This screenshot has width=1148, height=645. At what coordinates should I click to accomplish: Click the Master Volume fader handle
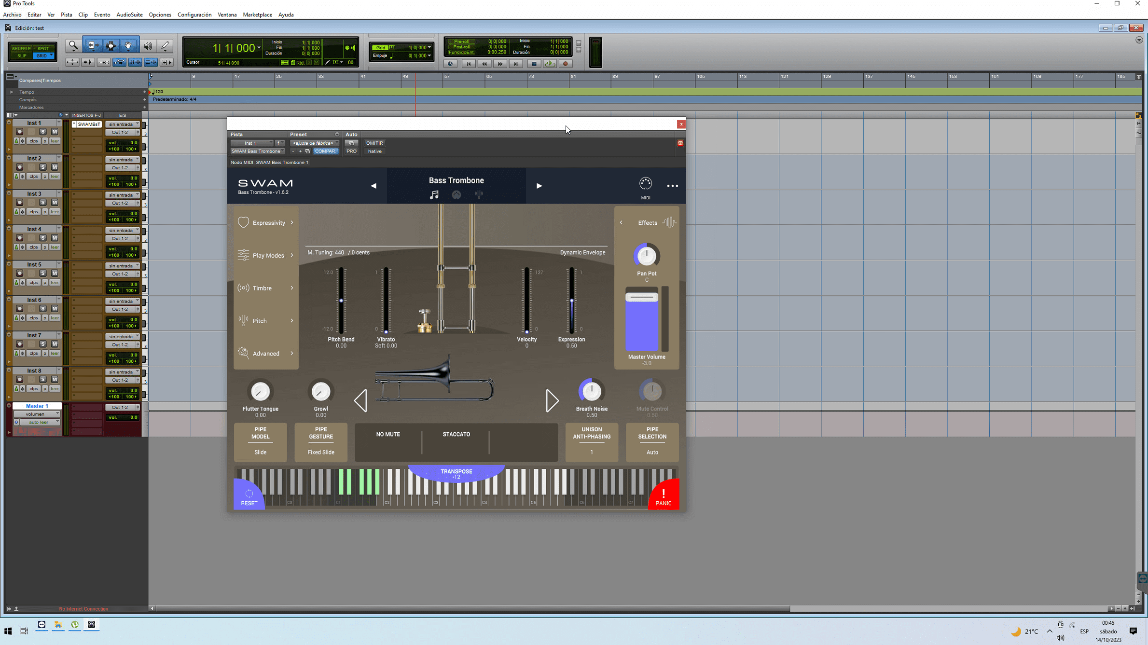(x=641, y=298)
